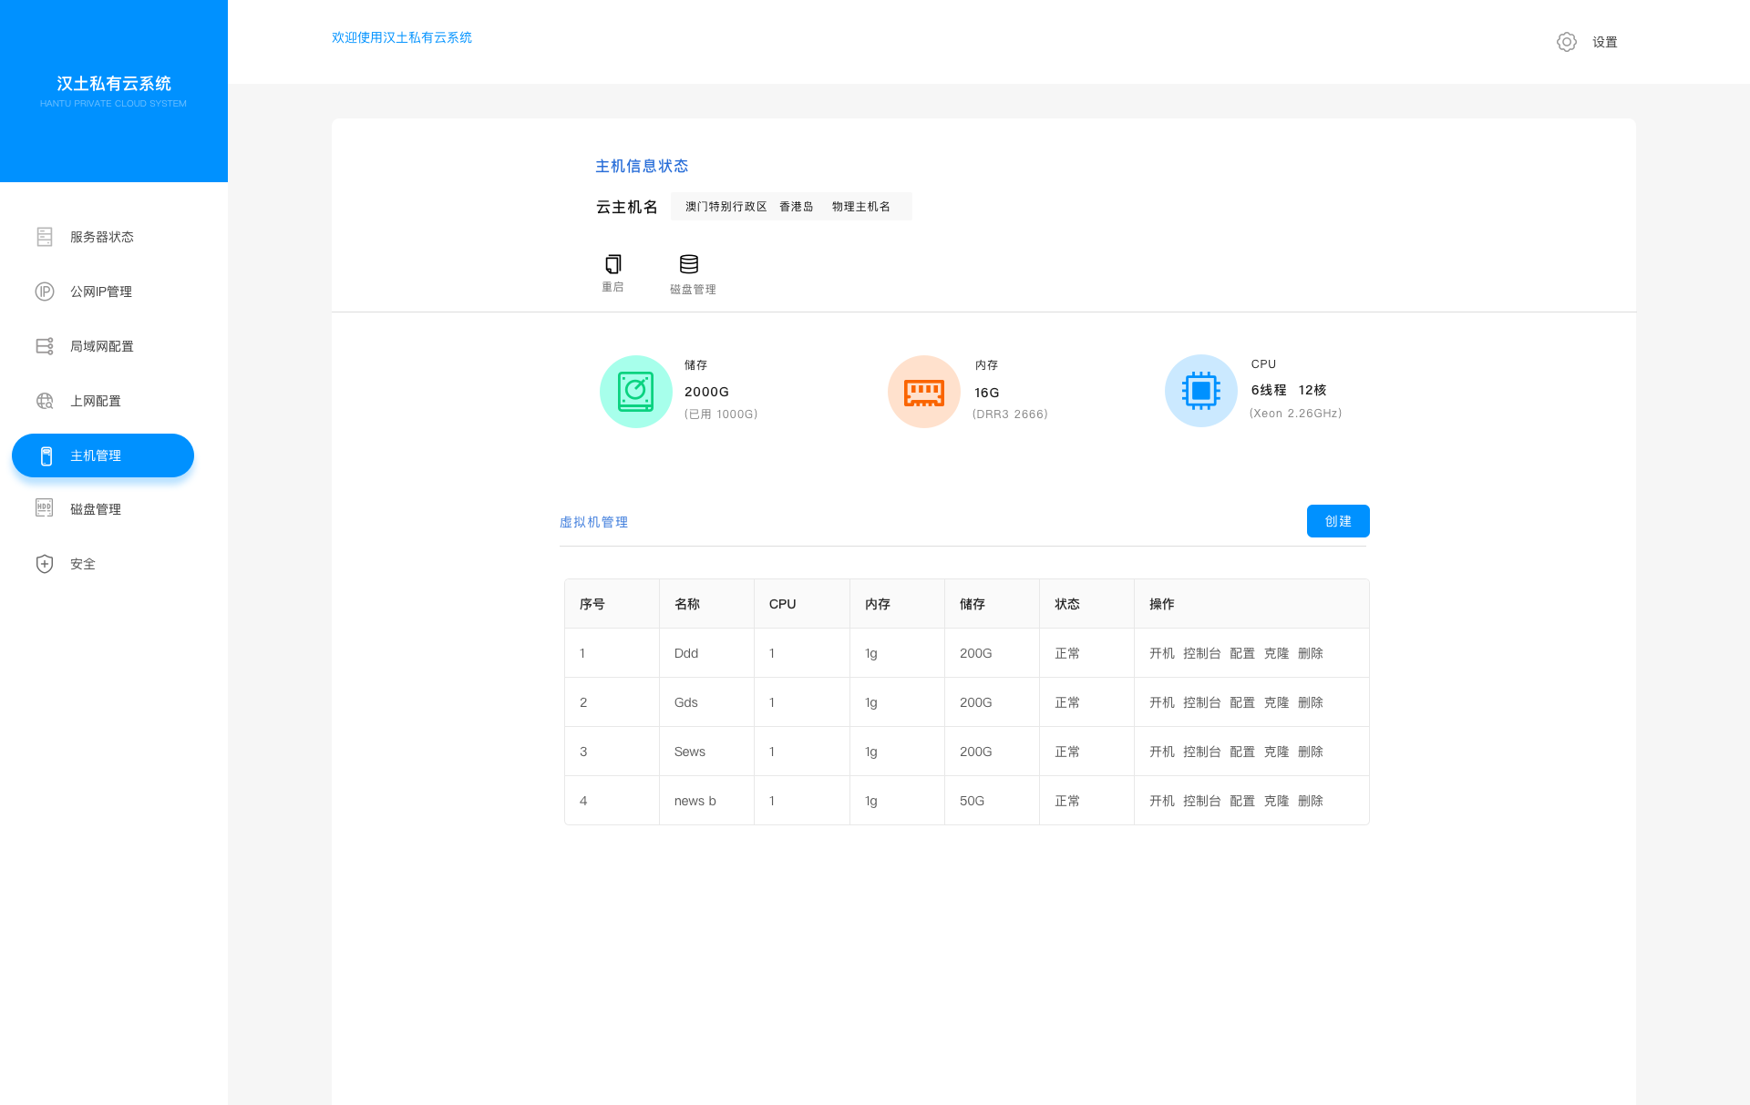Open 局域网配置 menu item
Screen dimensions: 1750x1105
coord(102,346)
